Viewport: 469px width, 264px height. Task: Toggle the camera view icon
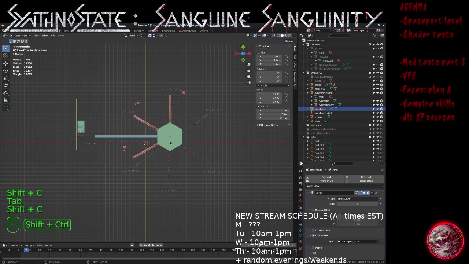coord(249,77)
